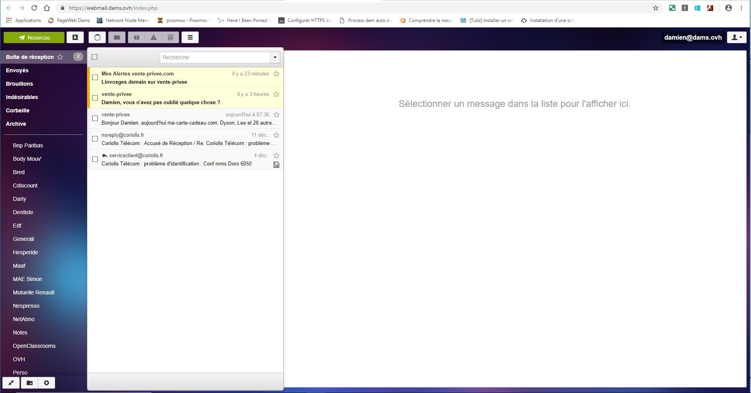Compose a message with Nouveau button

point(34,37)
